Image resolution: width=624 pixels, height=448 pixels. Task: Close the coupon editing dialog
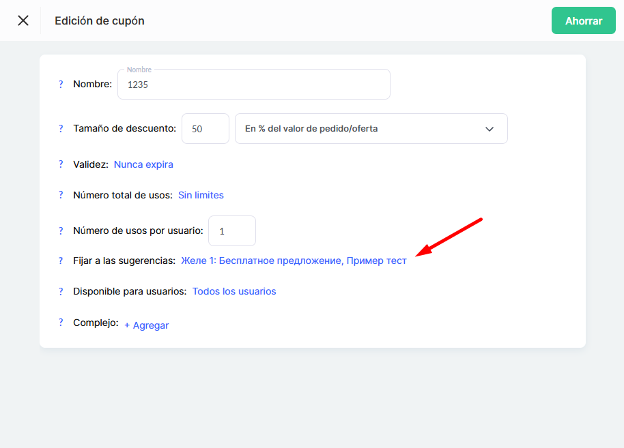click(23, 20)
